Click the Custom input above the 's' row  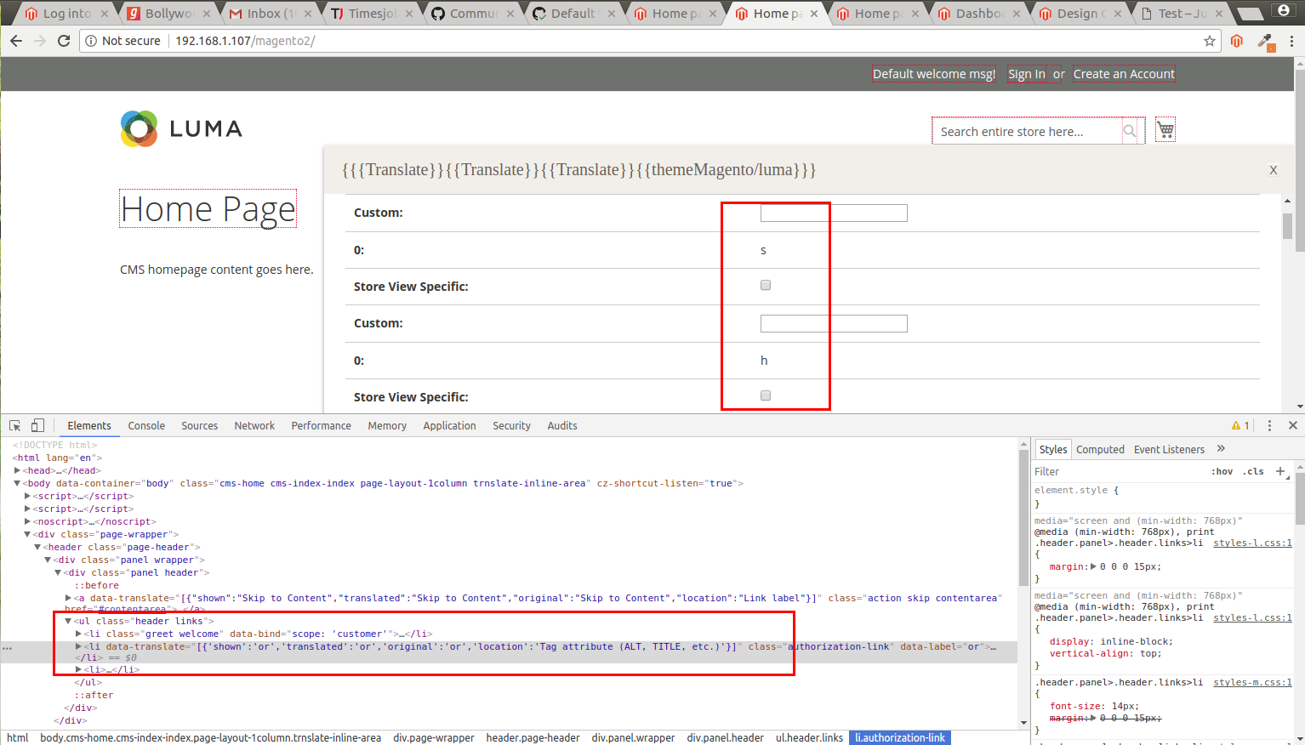(834, 213)
